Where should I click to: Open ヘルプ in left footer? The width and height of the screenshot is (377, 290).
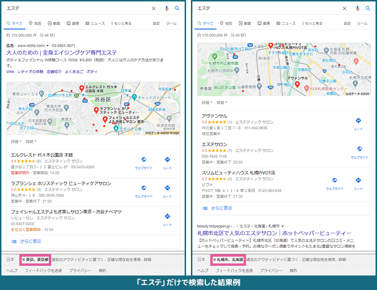pos(12,271)
